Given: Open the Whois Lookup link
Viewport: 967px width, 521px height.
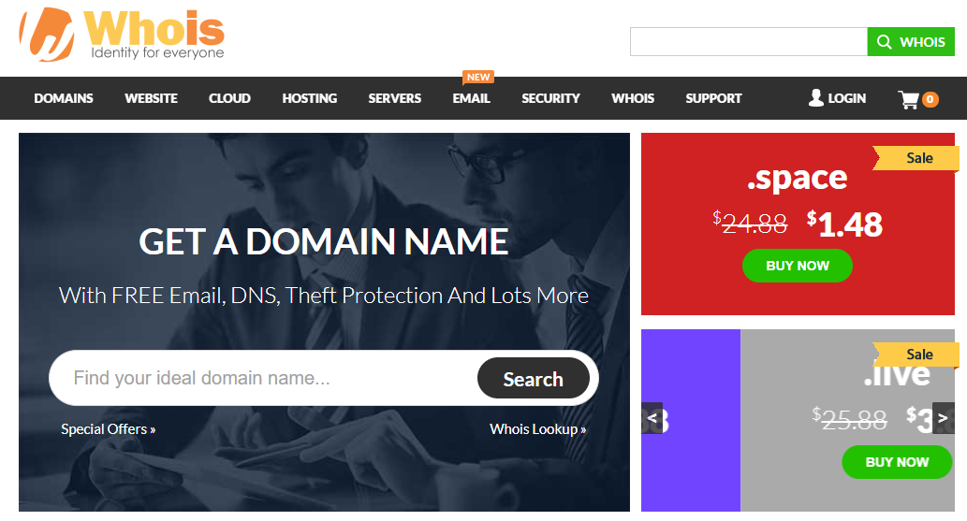Looking at the screenshot, I should [x=537, y=429].
